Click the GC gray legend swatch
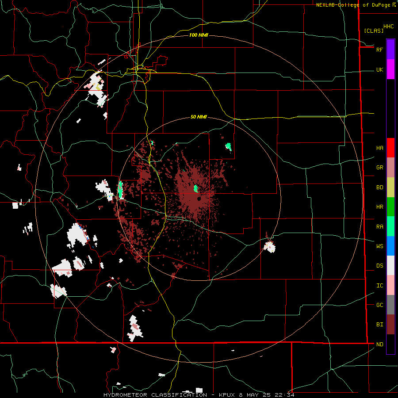 (390, 305)
